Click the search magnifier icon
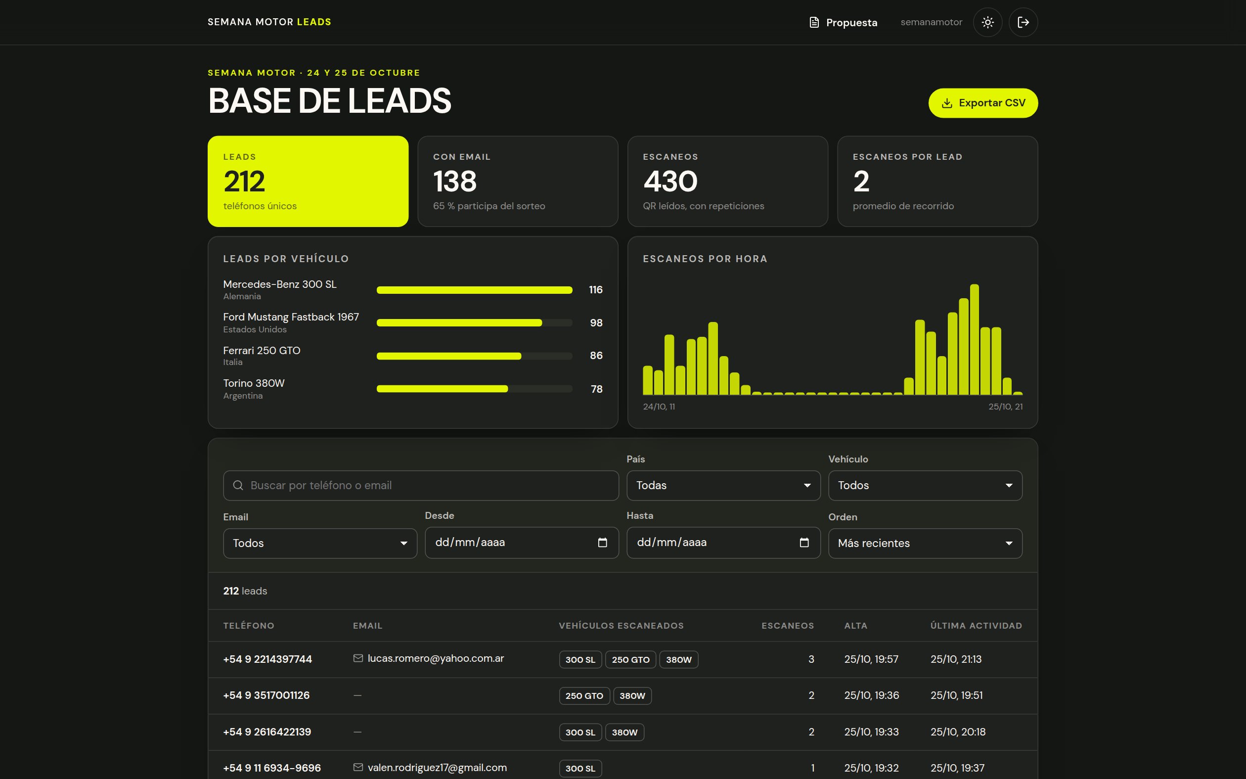1246x779 pixels. point(238,485)
